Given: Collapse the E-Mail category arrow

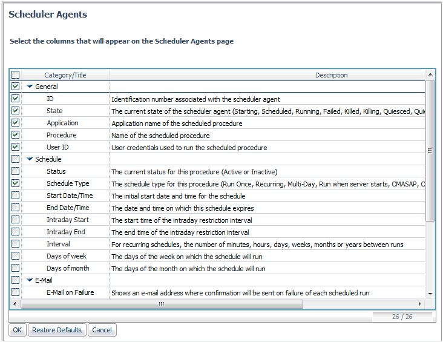Looking at the screenshot, I should pyautogui.click(x=30, y=280).
